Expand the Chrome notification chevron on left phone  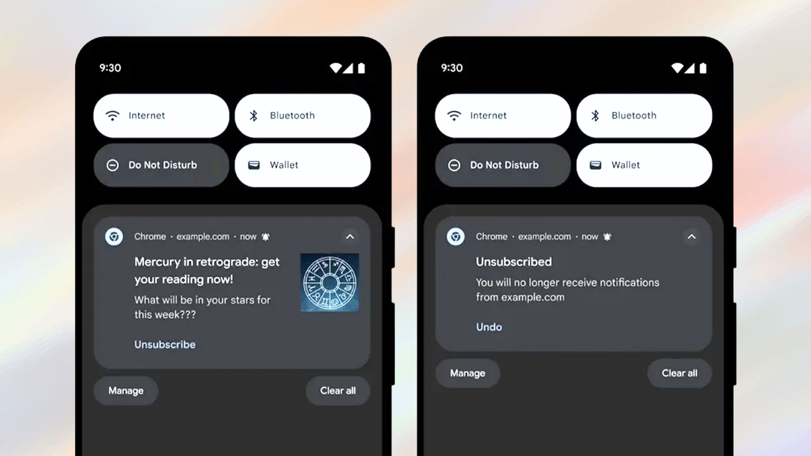pos(350,237)
